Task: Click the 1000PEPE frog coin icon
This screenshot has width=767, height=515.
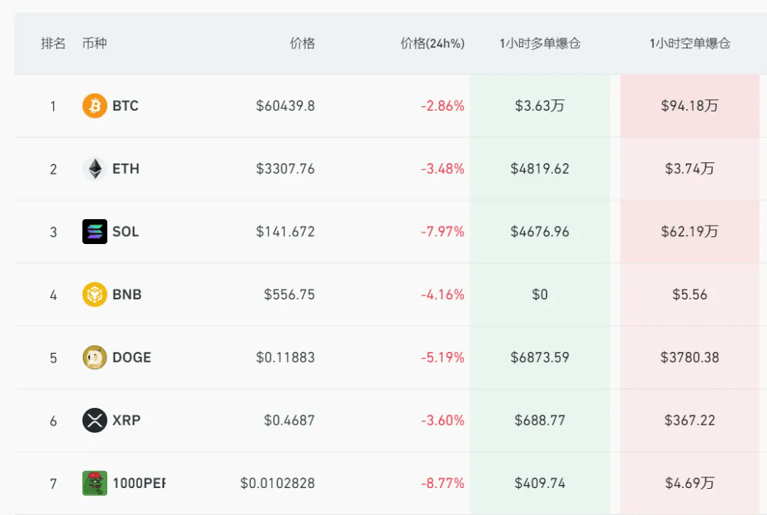Action: [94, 483]
